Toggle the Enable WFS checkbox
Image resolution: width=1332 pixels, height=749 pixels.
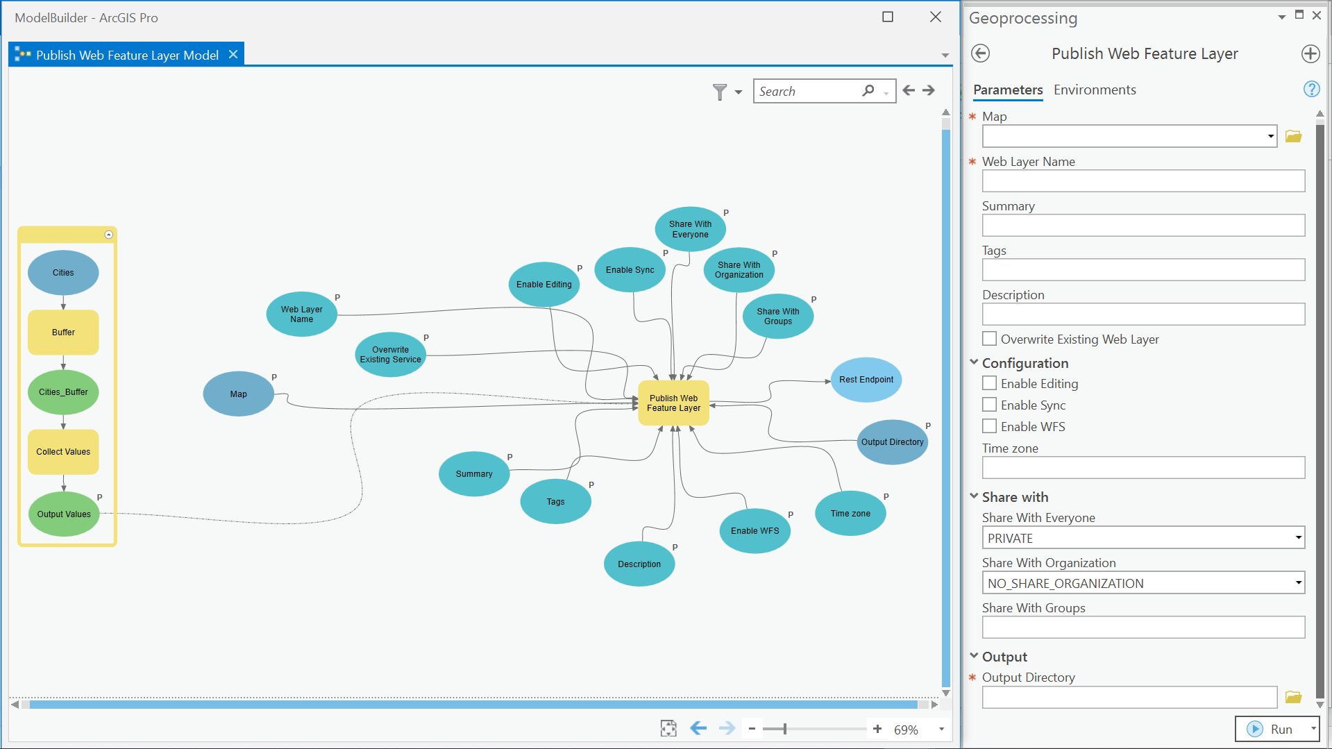tap(988, 426)
